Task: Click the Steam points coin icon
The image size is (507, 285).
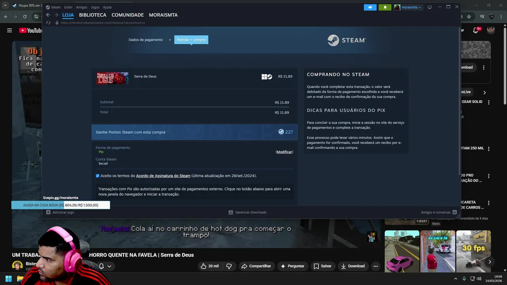Action: (281, 132)
